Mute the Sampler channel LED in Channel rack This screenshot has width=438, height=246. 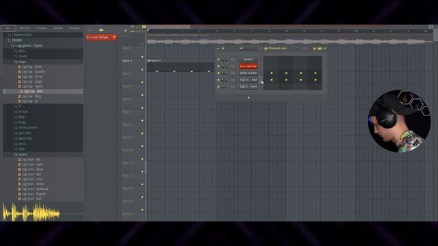click(218, 59)
